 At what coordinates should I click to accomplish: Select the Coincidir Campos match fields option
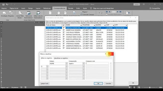tap(87, 15)
